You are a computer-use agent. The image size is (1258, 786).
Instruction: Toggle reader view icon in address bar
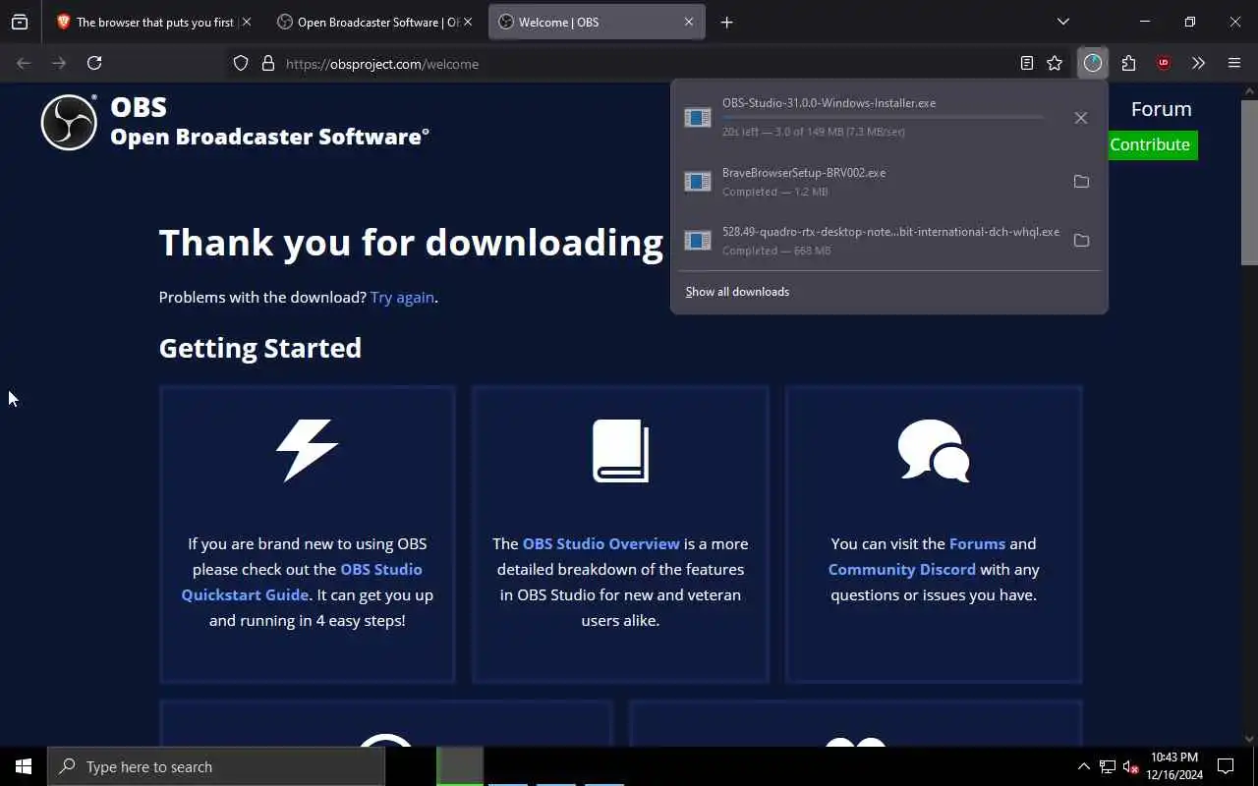pyautogui.click(x=1027, y=63)
